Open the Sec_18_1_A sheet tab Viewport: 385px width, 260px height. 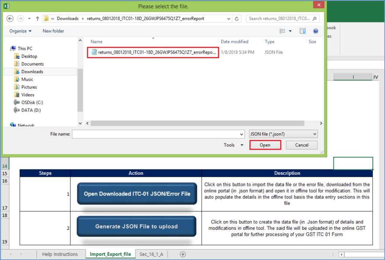pos(151,254)
